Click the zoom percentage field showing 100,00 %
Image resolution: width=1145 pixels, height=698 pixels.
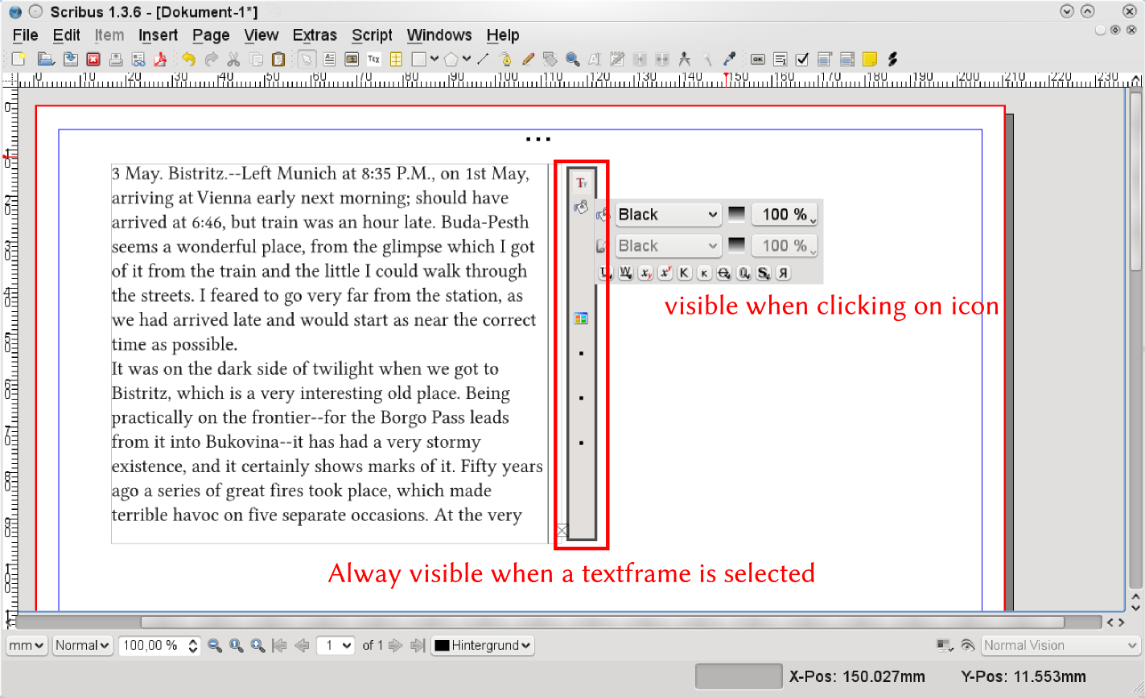point(151,645)
